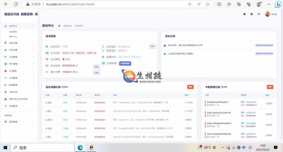Expand the 用户管理 chevron
The height and width of the screenshot is (152, 283).
point(33,64)
